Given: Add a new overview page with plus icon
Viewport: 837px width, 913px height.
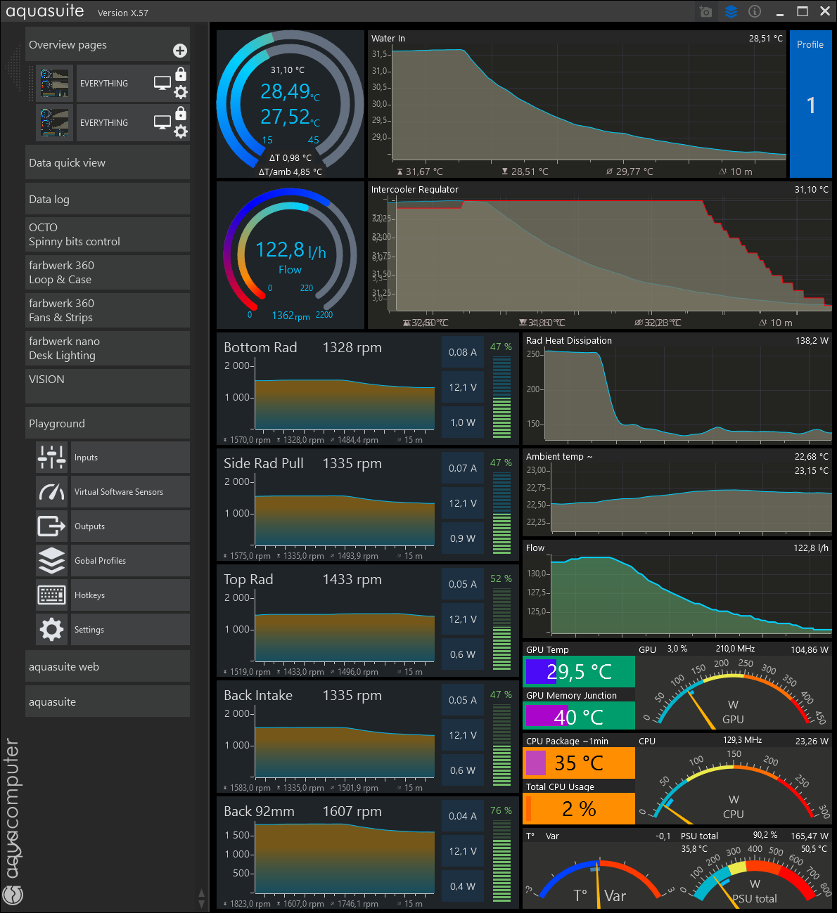Looking at the screenshot, I should pyautogui.click(x=180, y=51).
